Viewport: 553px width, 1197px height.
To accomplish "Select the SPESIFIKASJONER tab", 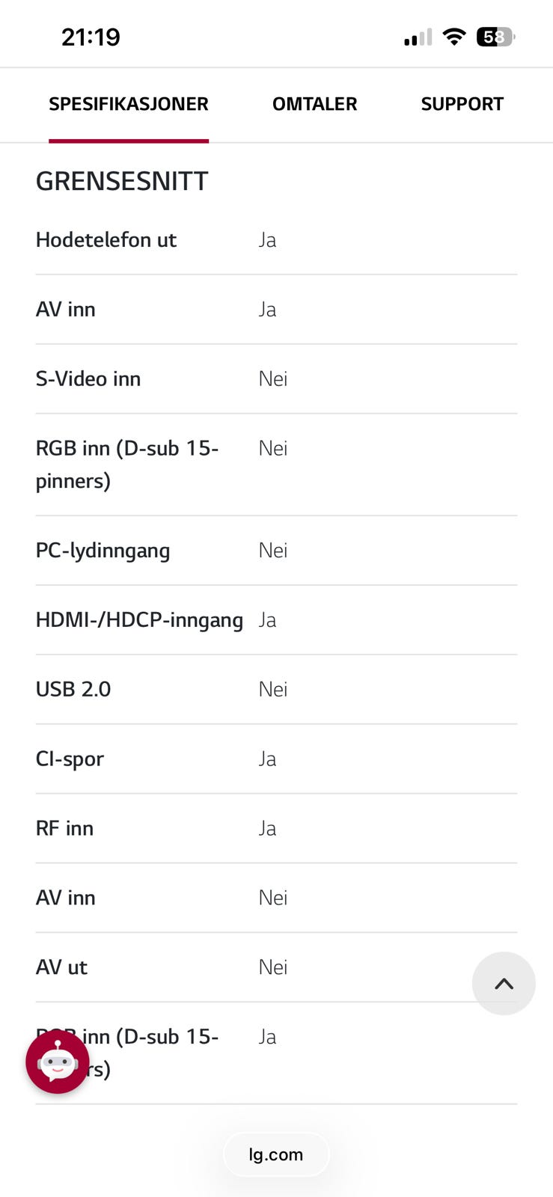I will (129, 104).
